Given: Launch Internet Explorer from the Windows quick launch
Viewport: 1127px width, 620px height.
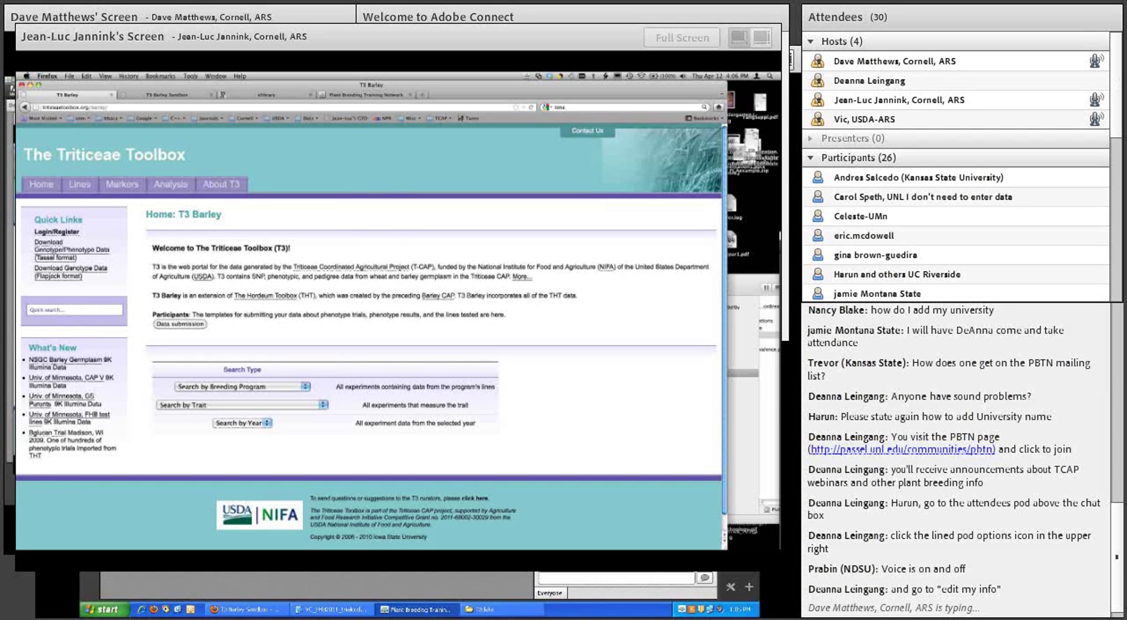Looking at the screenshot, I should point(141,609).
